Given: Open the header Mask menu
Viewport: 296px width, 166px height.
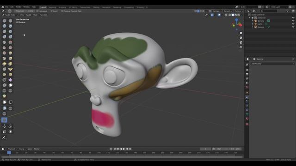Looking at the screenshot, I should click(x=35, y=15).
